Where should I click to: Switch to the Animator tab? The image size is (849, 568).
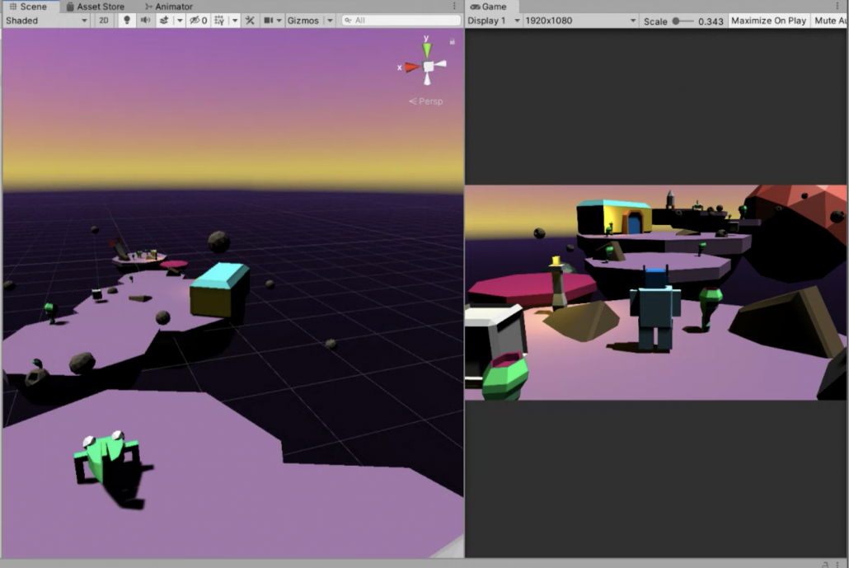click(173, 7)
